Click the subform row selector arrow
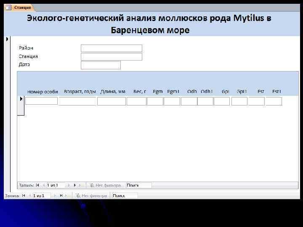303x227 pixels. click(21, 99)
